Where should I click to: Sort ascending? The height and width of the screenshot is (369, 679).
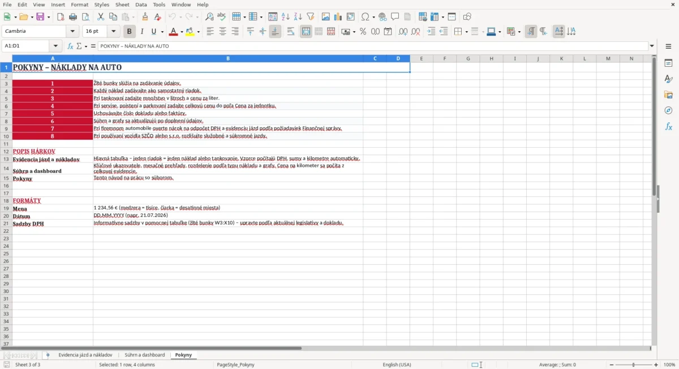pos(286,17)
